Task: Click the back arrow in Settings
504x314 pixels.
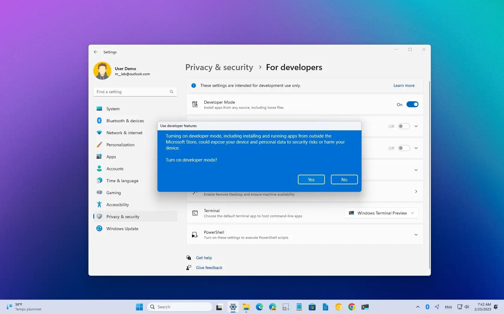Action: [x=95, y=52]
